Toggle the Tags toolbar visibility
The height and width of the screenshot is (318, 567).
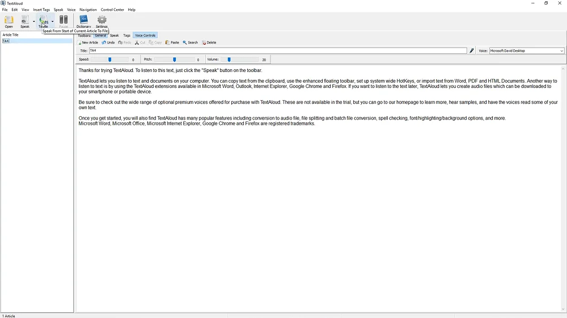(126, 36)
